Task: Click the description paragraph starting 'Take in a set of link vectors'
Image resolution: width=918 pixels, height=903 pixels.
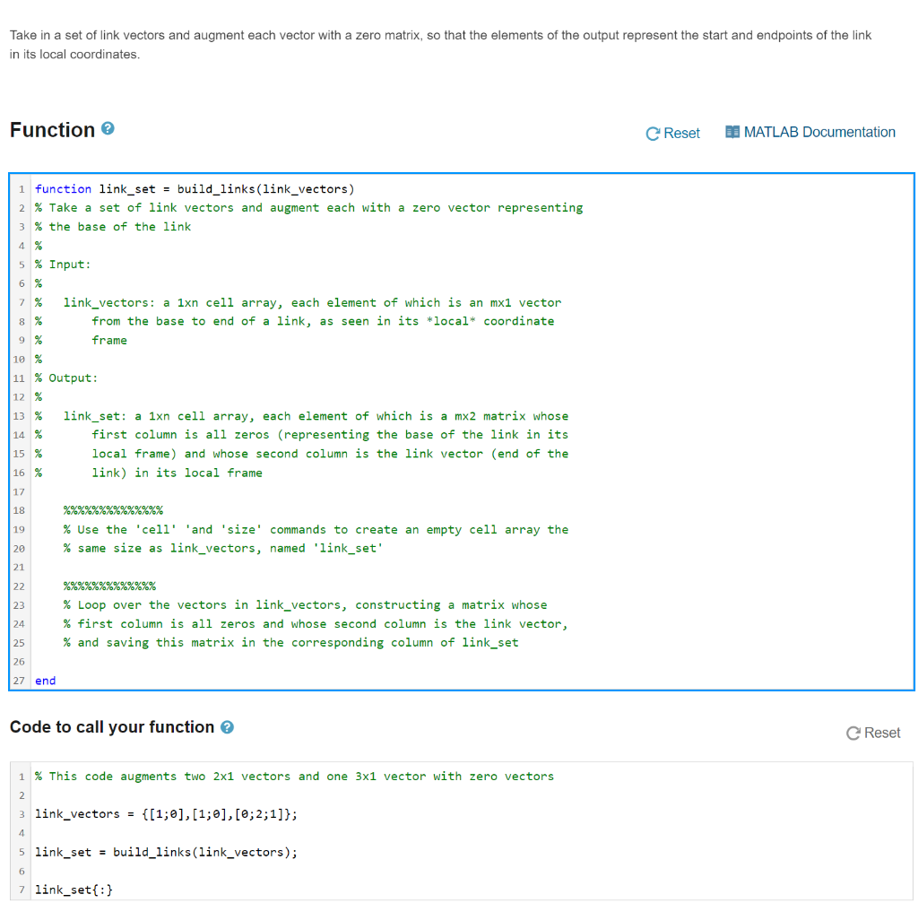Action: 440,45
